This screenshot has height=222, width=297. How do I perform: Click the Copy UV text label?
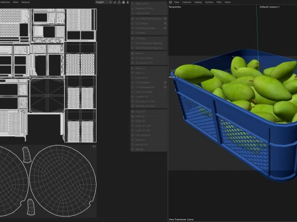click(140, 112)
